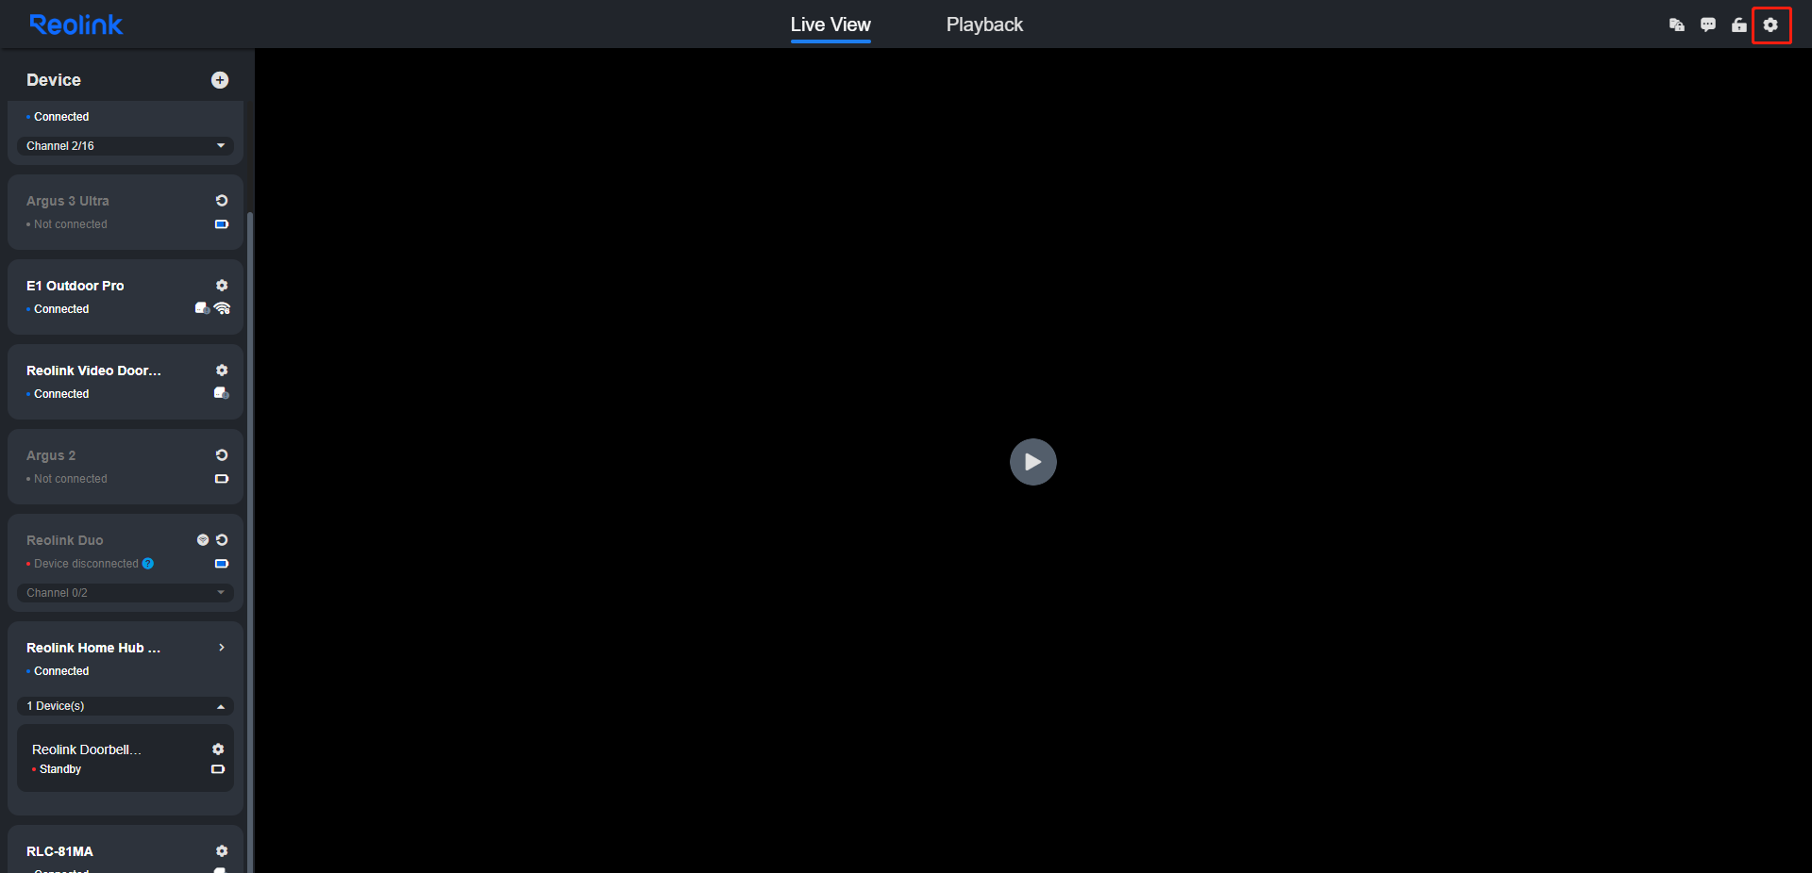
Task: Reconnect Argus 2 with refresh icon
Action: (222, 455)
